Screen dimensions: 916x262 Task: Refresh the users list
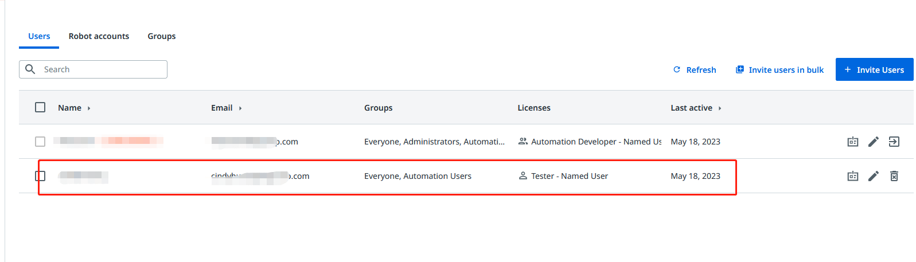(x=695, y=70)
